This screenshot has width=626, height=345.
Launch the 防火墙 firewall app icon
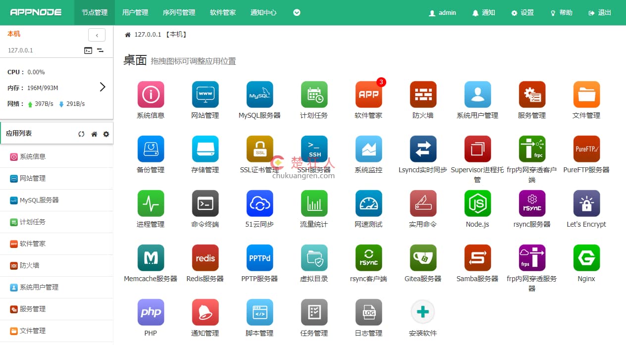tap(423, 95)
